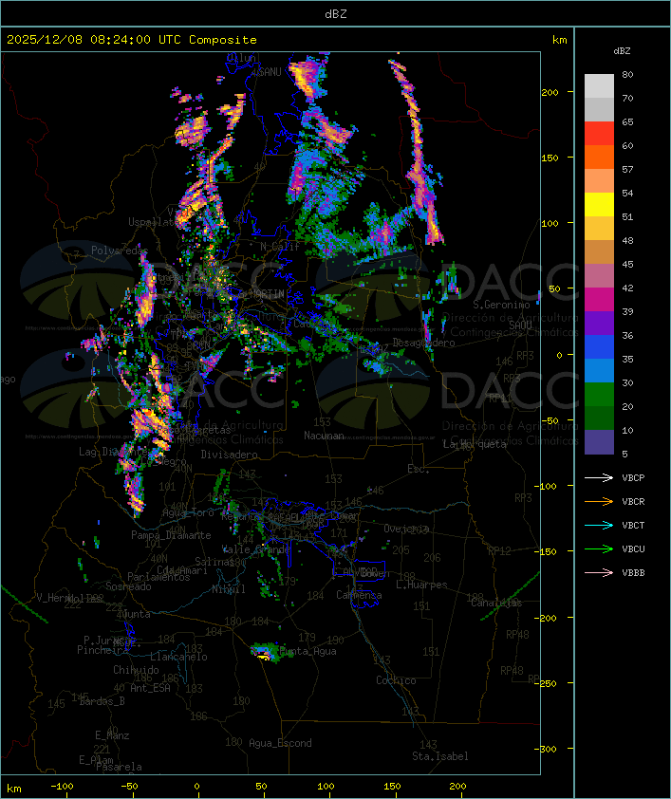
Task: Click the timestamp 2025/12/08 08:24:00 UTC Composite
Action: pyautogui.click(x=132, y=40)
